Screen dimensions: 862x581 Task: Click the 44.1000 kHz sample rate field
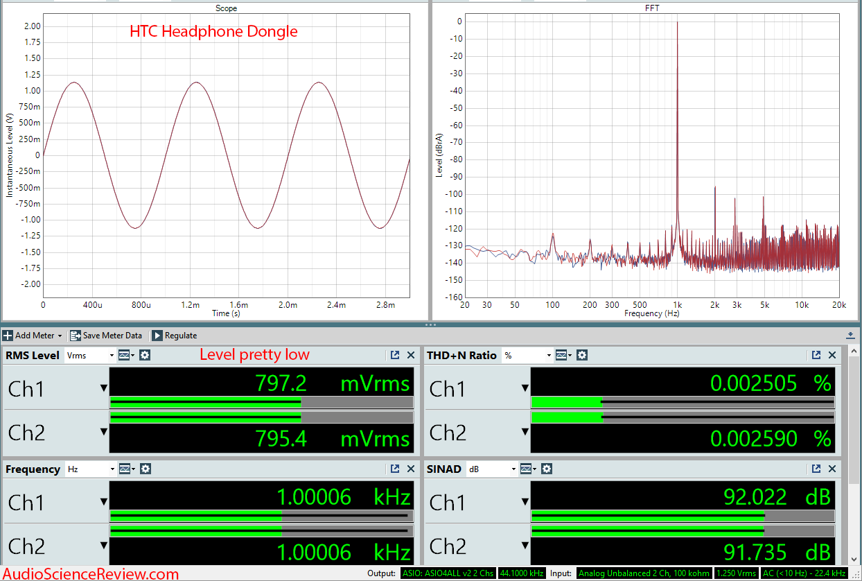522,573
